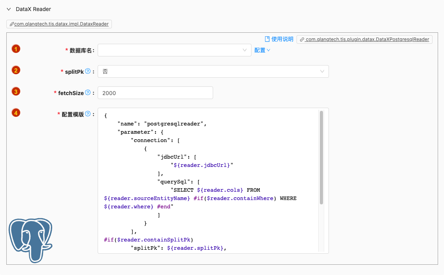This screenshot has width=444, height=275.
Task: Open the splitPk dropdown showing 否
Action: (213, 71)
